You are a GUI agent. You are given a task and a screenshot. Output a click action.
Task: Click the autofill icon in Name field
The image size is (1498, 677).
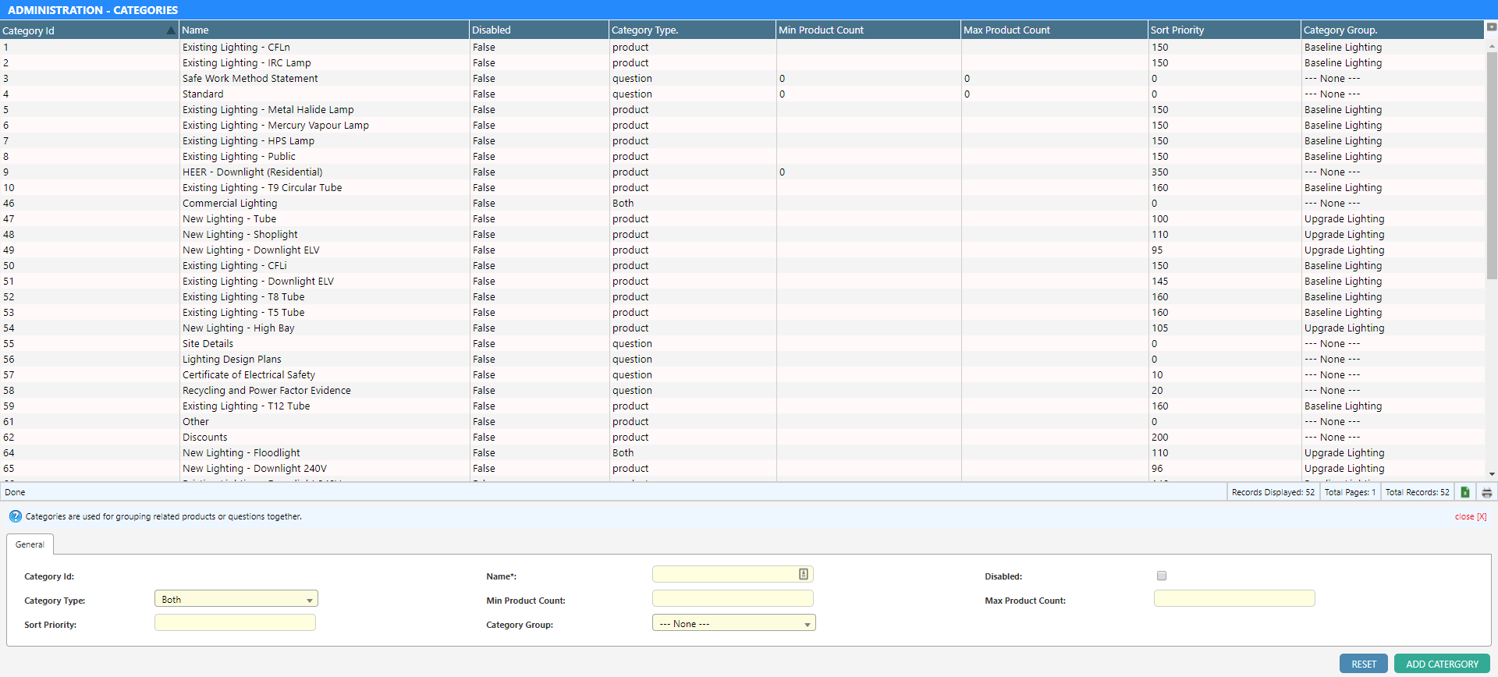(803, 574)
